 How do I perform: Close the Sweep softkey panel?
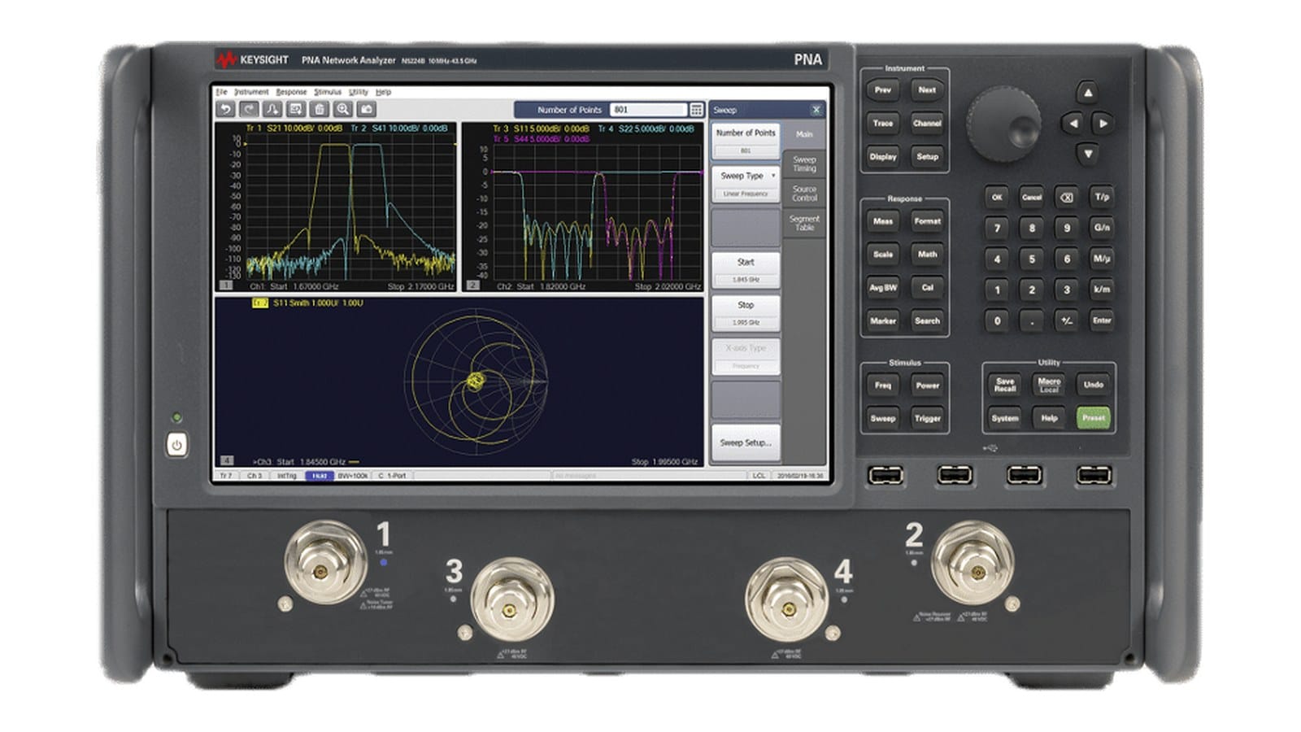pos(816,110)
